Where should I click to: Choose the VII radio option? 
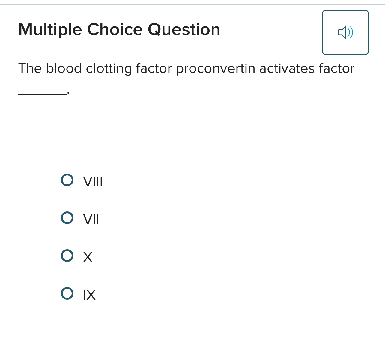tap(67, 218)
